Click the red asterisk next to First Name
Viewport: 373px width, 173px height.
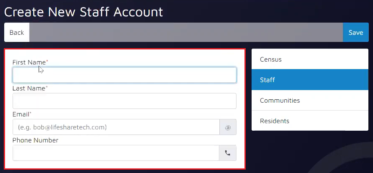(x=47, y=62)
